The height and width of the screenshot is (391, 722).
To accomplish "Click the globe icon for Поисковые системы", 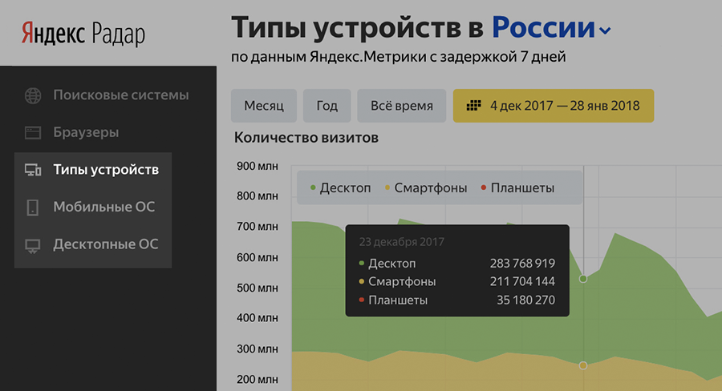I will pos(33,95).
